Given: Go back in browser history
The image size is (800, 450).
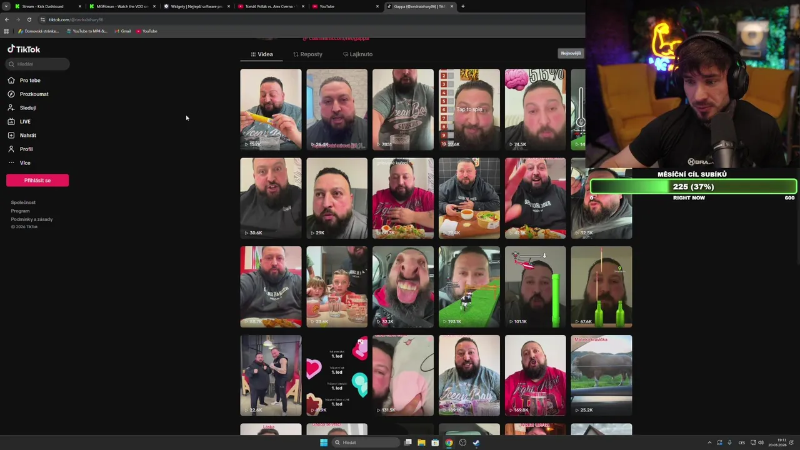Looking at the screenshot, I should (7, 19).
